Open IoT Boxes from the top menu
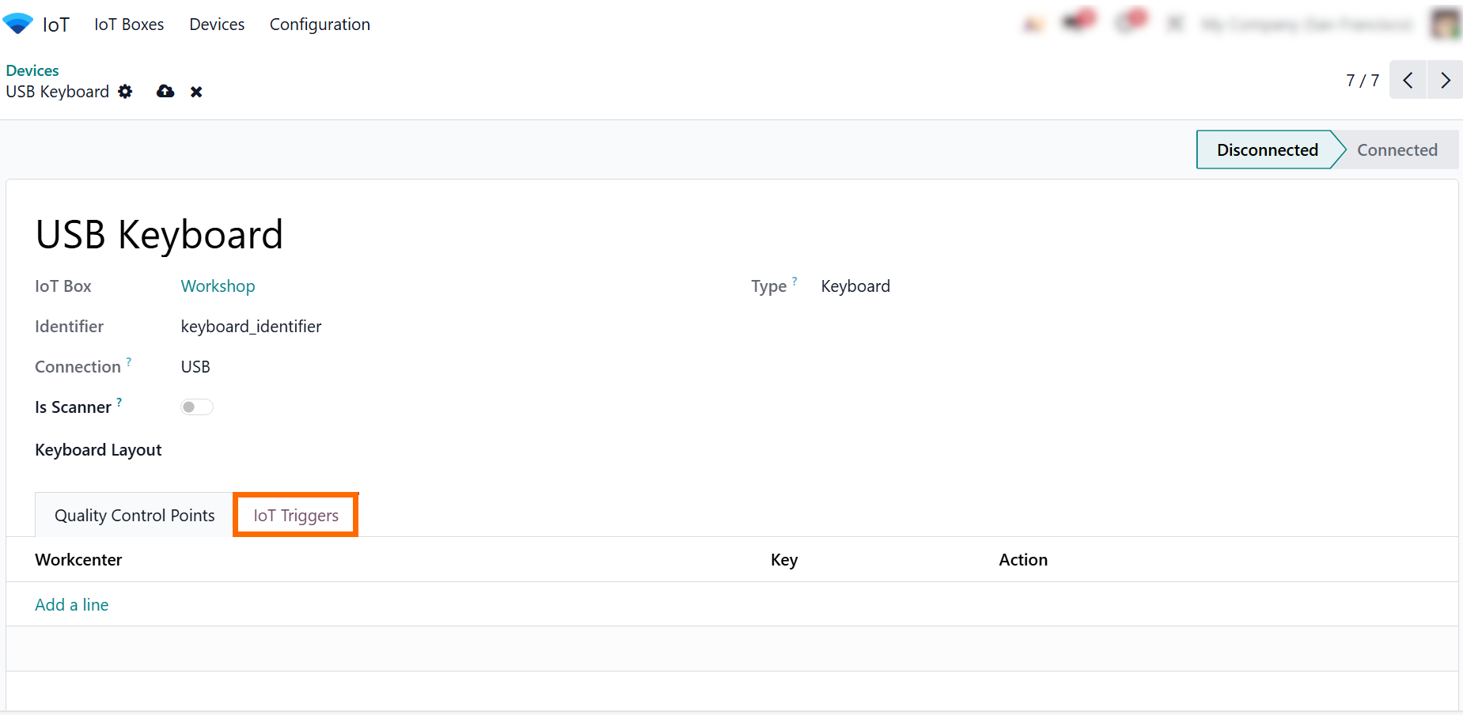Viewport: 1463px width, 715px height. [x=129, y=25]
